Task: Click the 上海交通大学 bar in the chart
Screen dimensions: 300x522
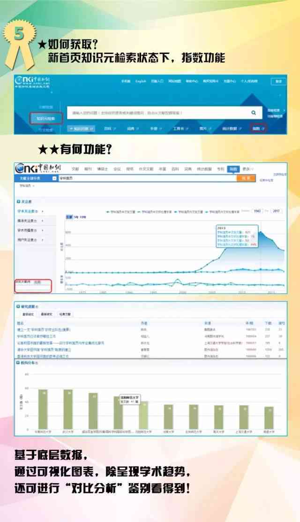Action: [x=244, y=417]
